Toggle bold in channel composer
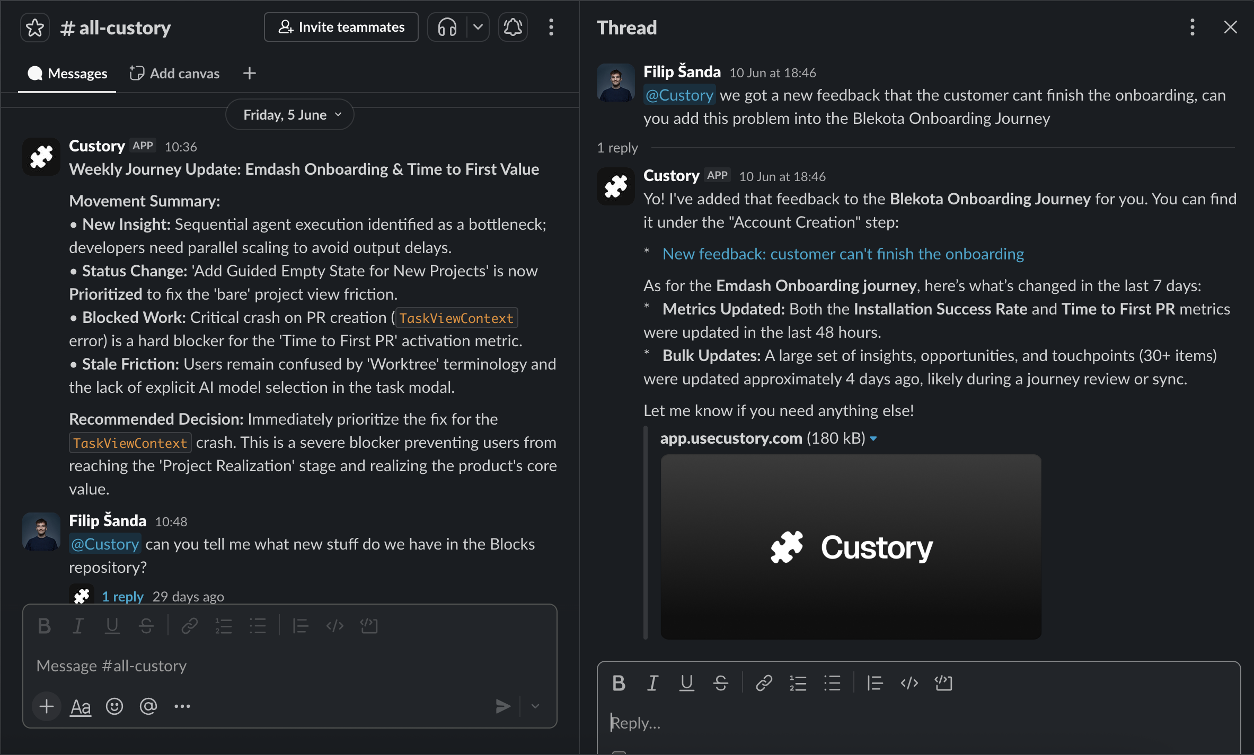This screenshot has height=755, width=1254. point(45,626)
